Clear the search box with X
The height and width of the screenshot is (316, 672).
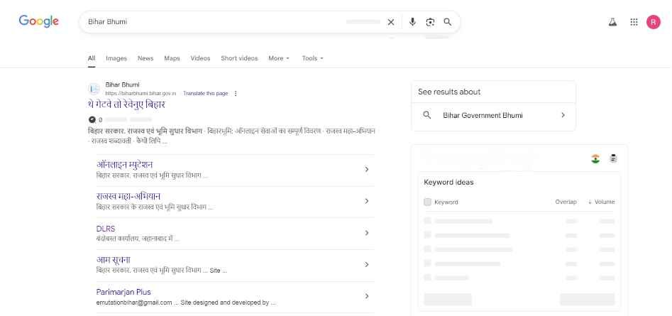pyautogui.click(x=390, y=22)
